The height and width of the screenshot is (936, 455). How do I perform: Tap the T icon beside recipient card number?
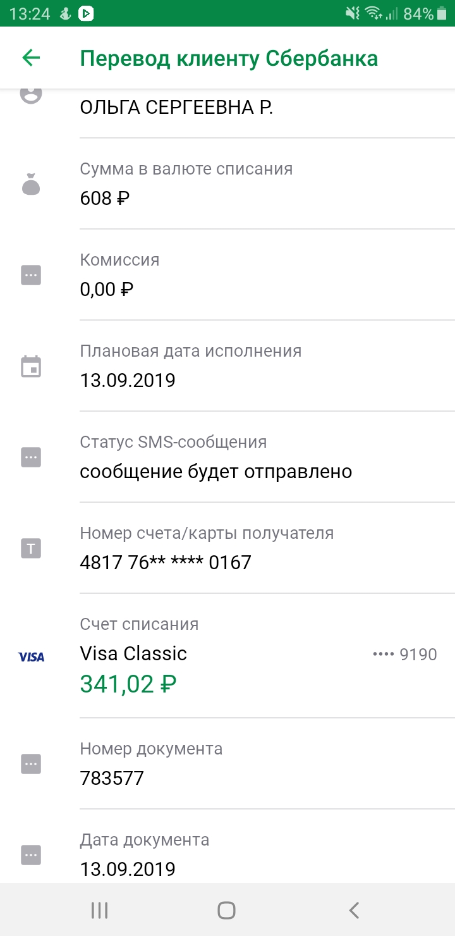(31, 548)
